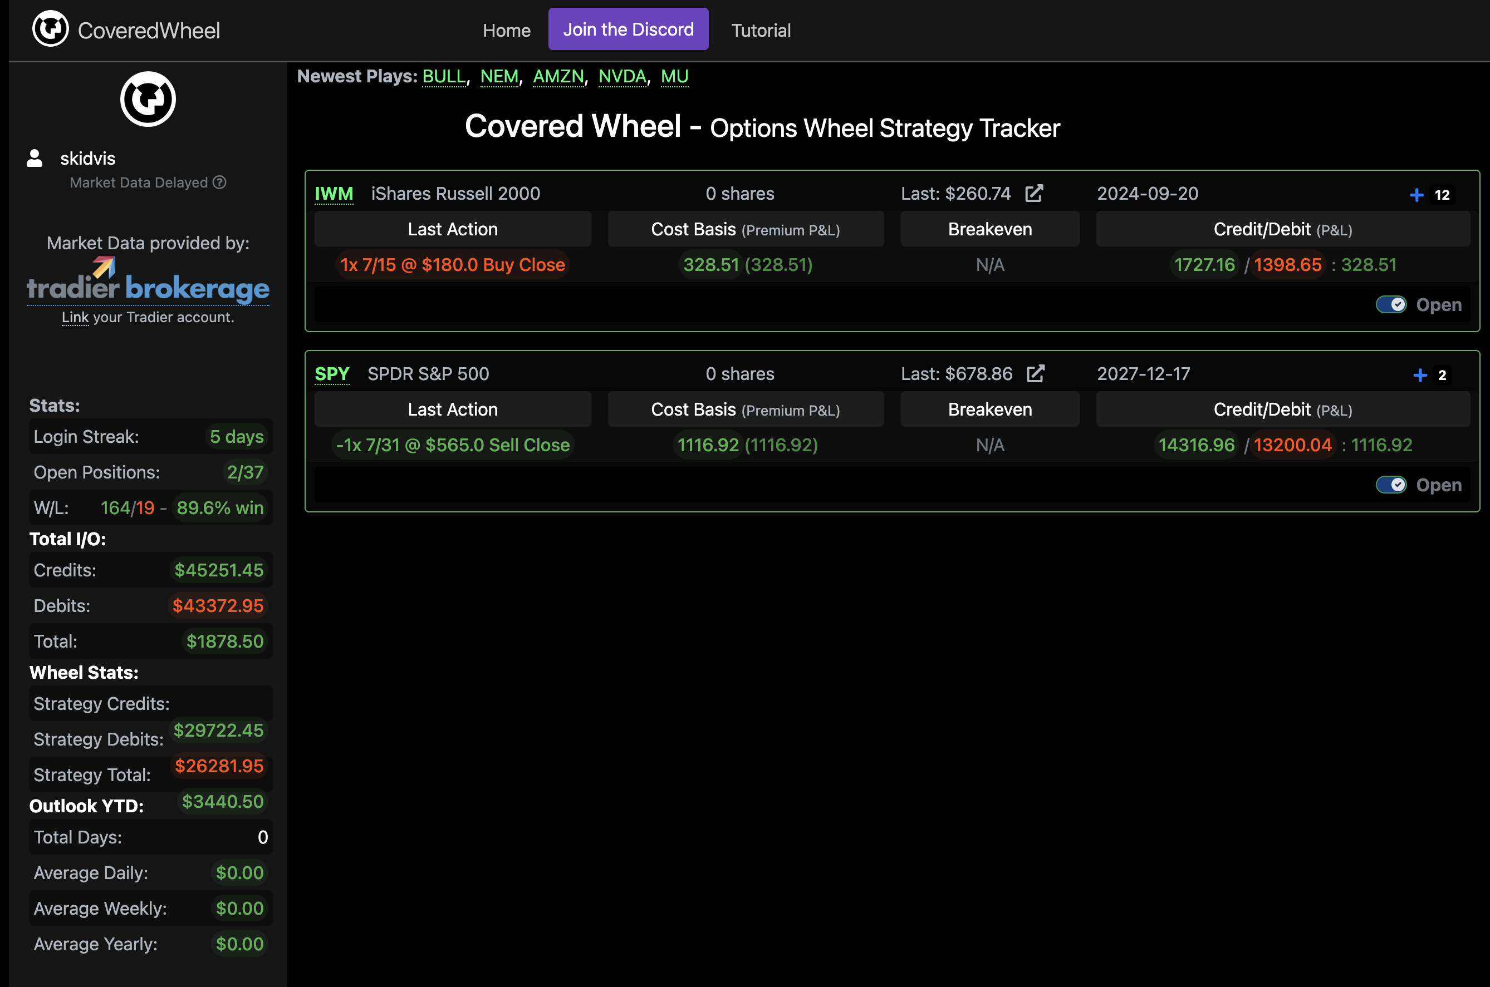Open SPY external quote link icon
This screenshot has height=987, width=1490.
tap(1035, 374)
